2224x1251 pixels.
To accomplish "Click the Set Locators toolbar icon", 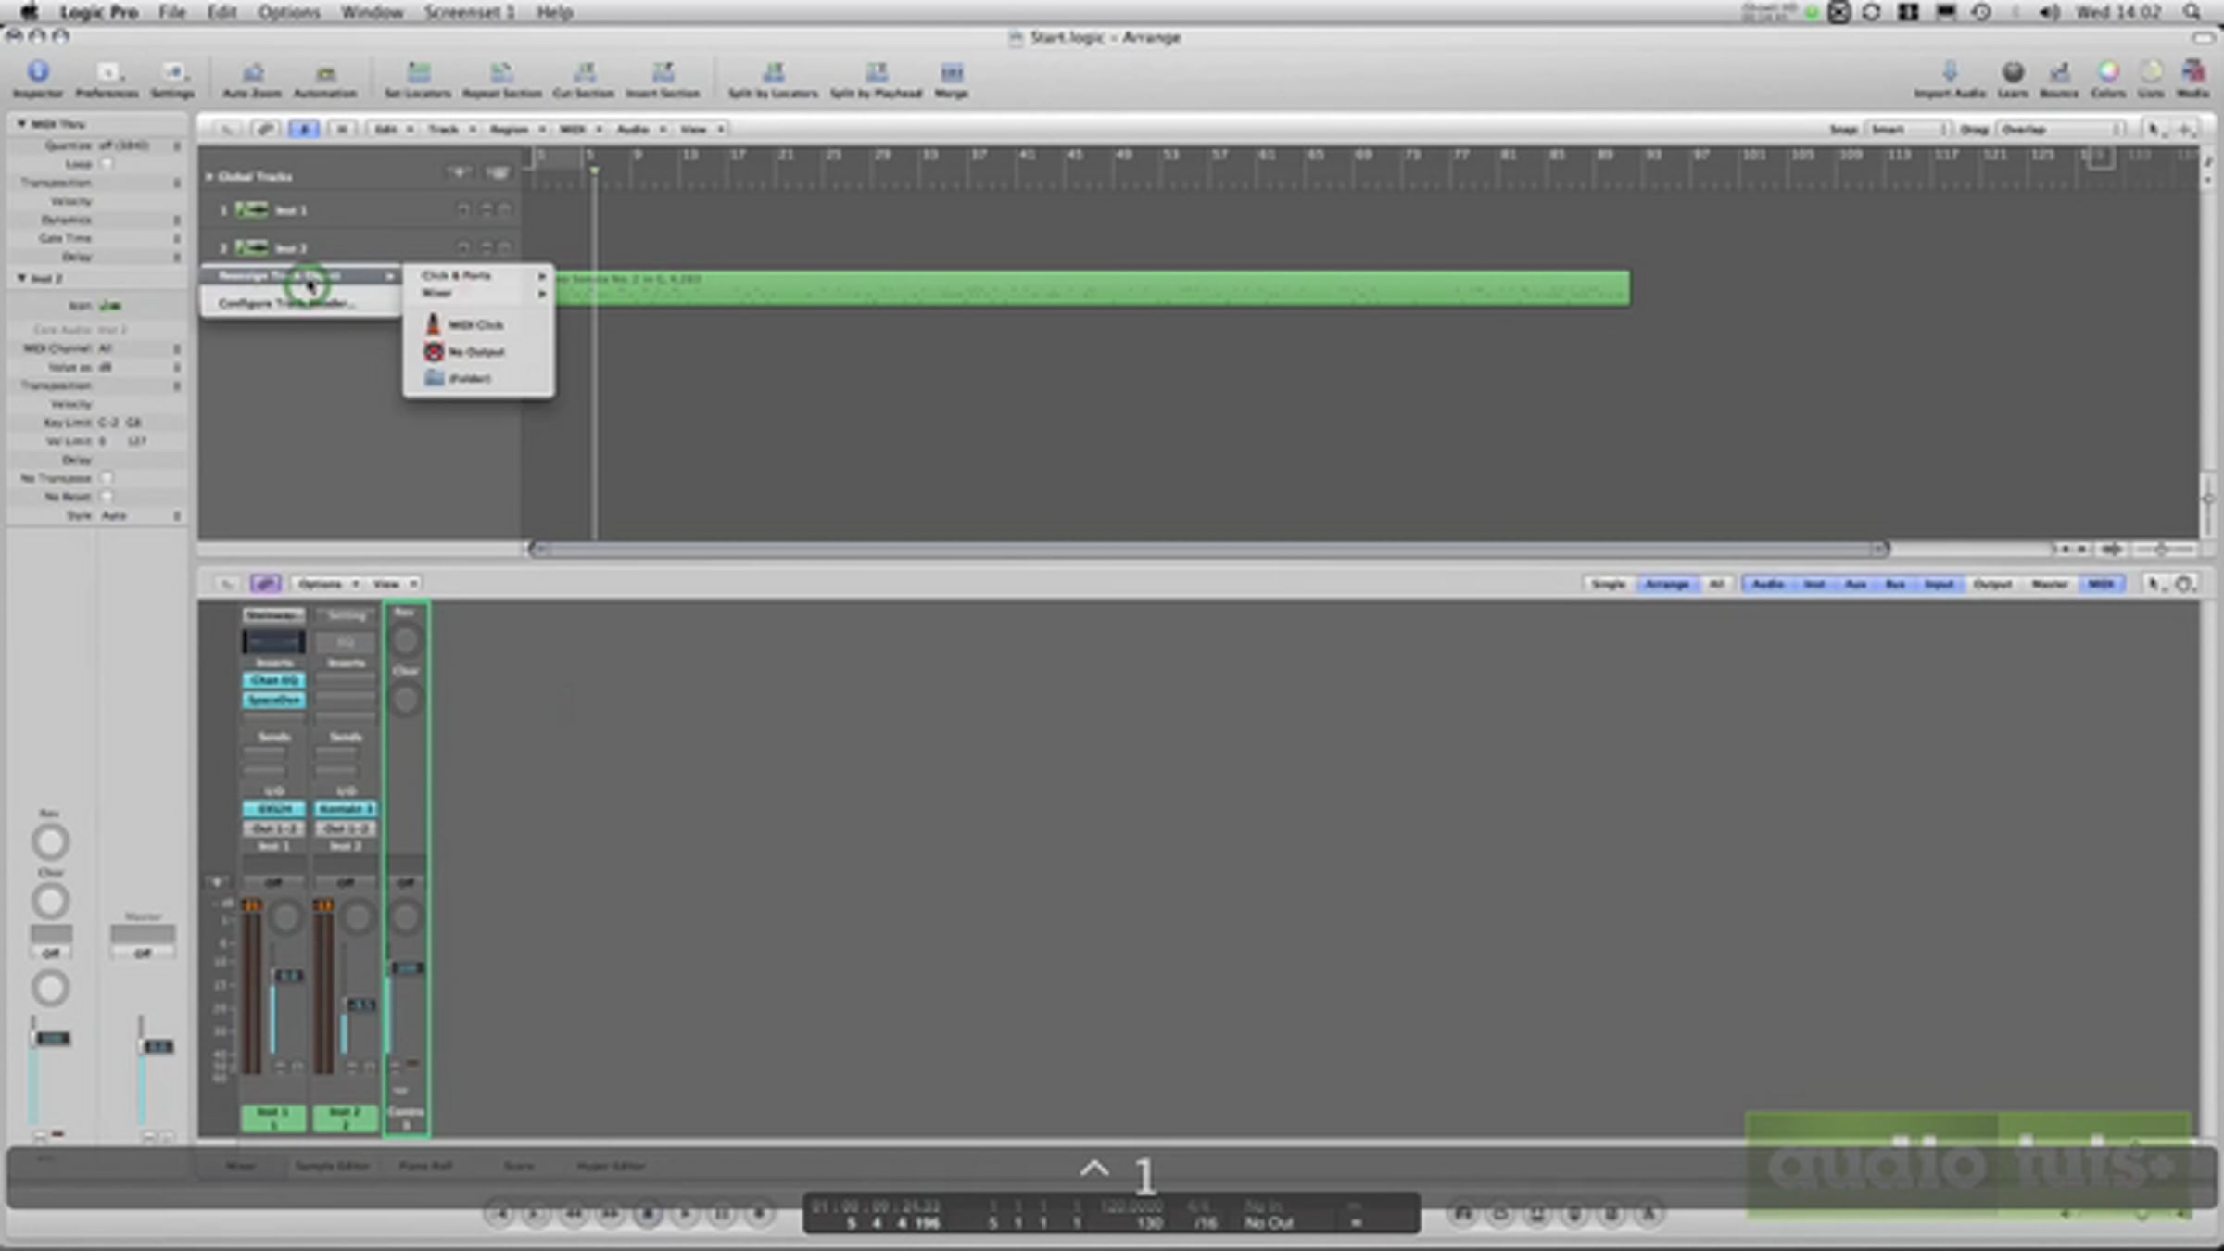I will tap(418, 79).
